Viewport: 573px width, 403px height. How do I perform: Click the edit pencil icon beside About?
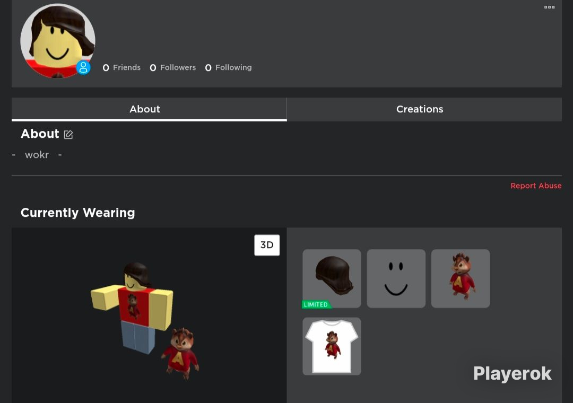click(68, 135)
